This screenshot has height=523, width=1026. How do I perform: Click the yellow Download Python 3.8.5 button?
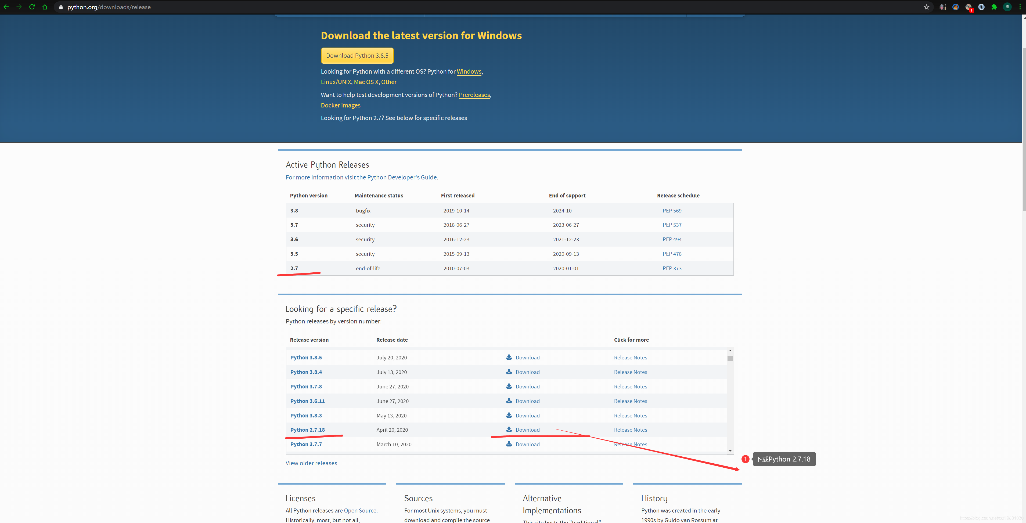click(357, 55)
